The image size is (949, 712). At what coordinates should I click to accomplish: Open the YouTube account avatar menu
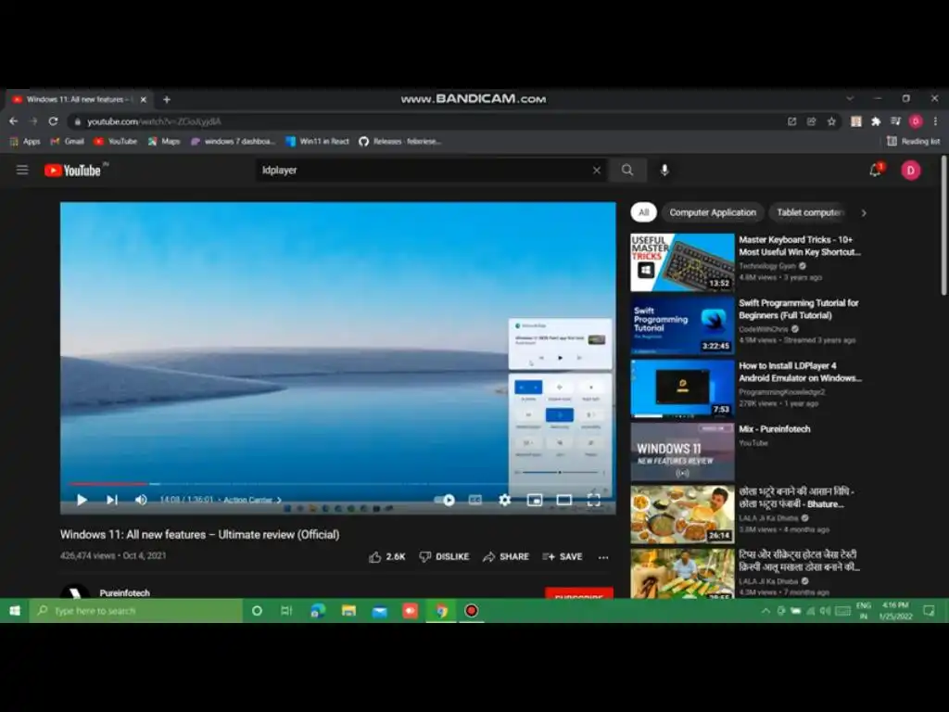click(x=910, y=171)
